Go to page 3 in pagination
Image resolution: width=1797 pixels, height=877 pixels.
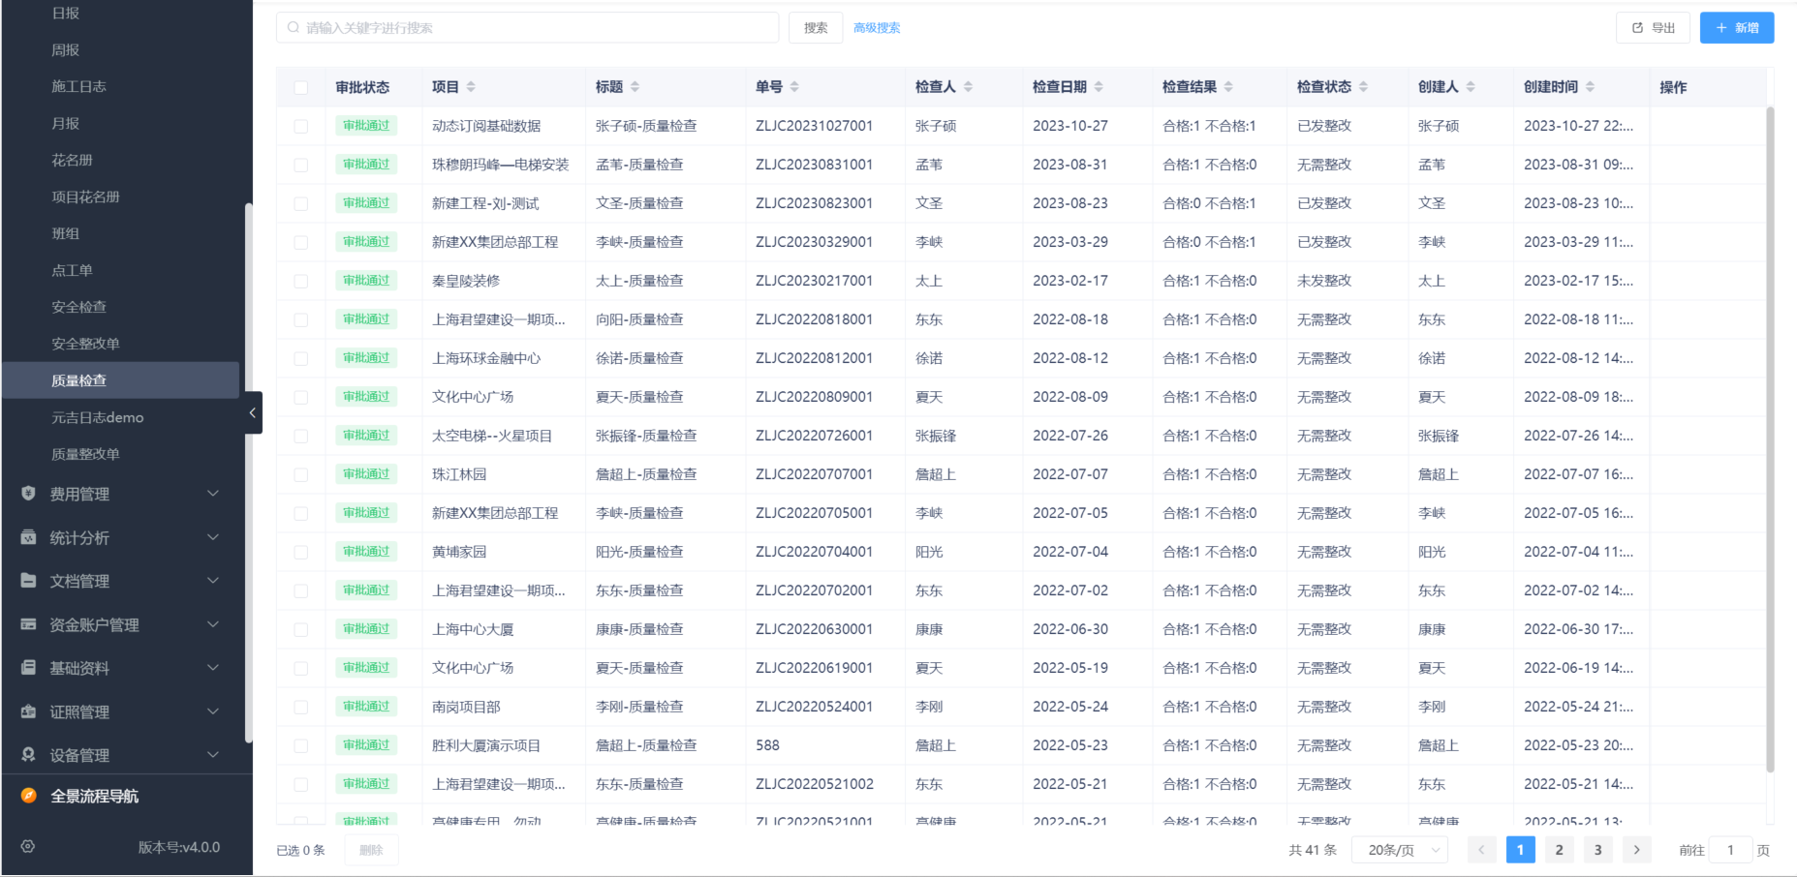click(x=1597, y=849)
